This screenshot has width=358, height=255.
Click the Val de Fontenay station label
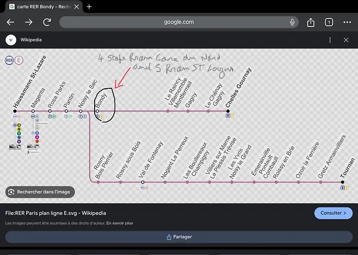pyautogui.click(x=151, y=160)
